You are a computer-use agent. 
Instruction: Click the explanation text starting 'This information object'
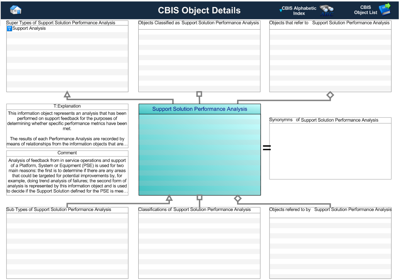pyautogui.click(x=67, y=129)
